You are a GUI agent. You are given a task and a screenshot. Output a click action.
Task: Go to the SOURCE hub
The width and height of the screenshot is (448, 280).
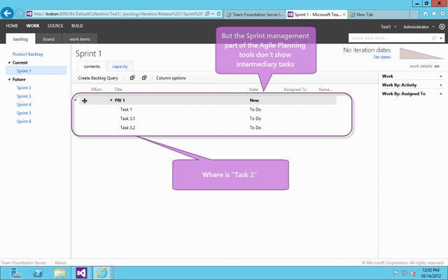[55, 26]
